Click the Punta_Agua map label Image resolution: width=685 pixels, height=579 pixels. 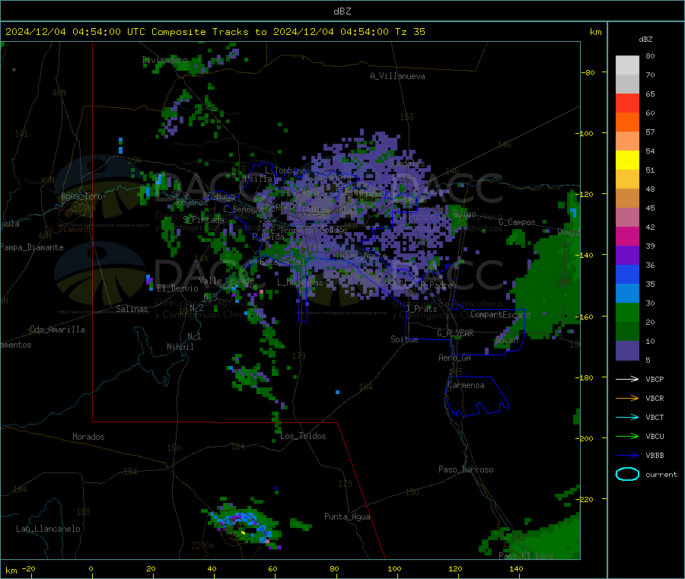coord(347,517)
